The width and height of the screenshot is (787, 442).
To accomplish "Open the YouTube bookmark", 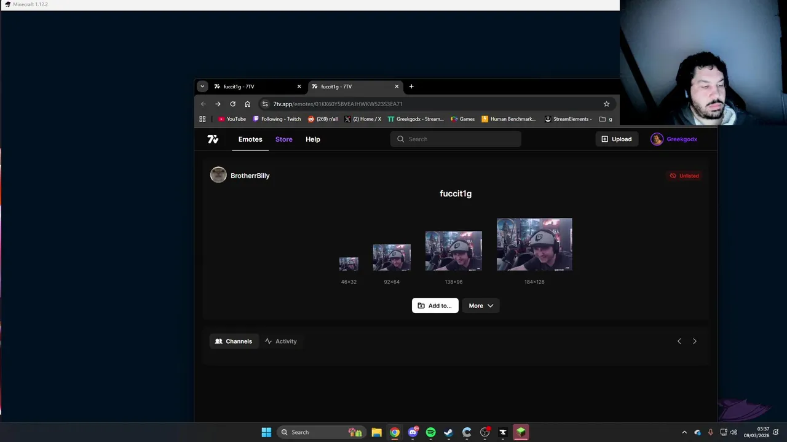I will coord(232,119).
